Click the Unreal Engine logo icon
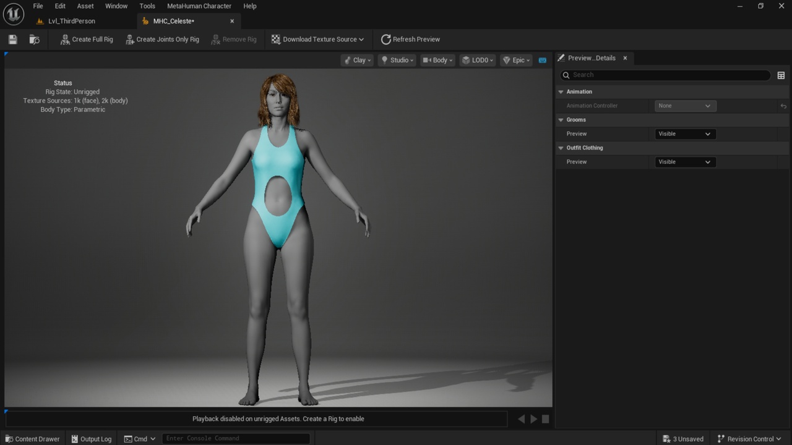792x445 pixels. click(x=13, y=14)
